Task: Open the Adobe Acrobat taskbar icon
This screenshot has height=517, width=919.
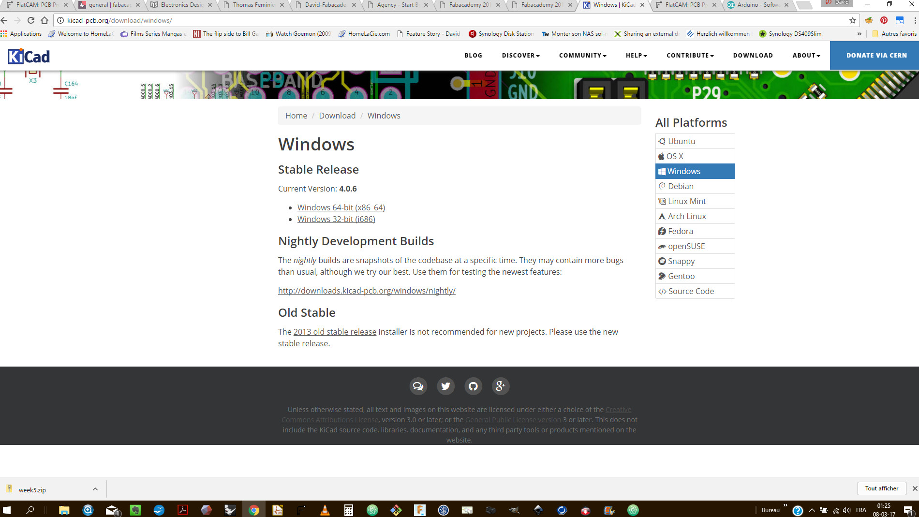Action: coord(183,510)
